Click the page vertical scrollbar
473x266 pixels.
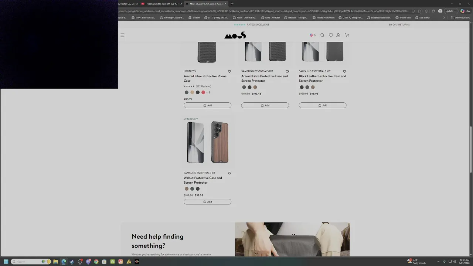tap(471, 150)
